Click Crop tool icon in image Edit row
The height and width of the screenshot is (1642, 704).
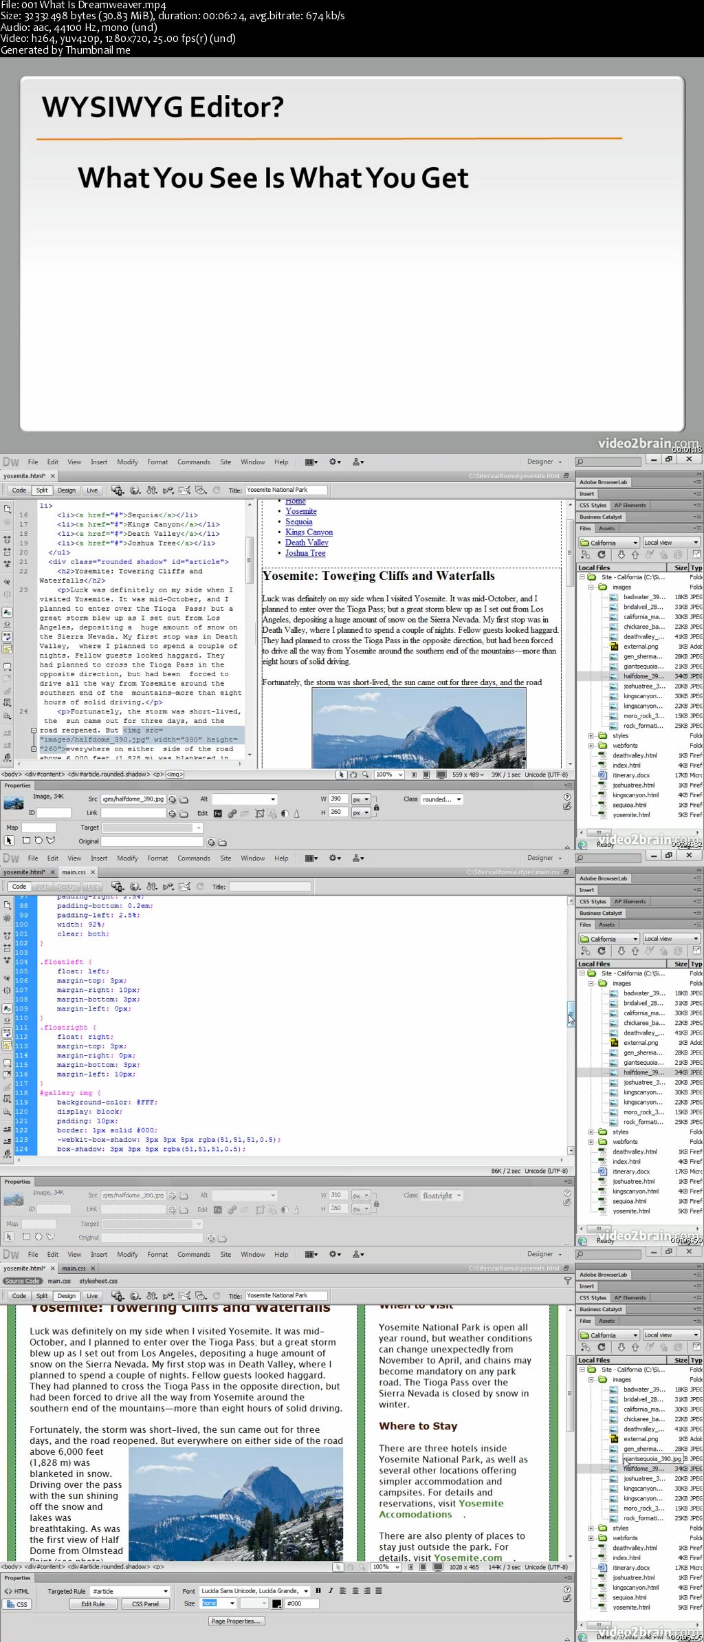pyautogui.click(x=260, y=813)
